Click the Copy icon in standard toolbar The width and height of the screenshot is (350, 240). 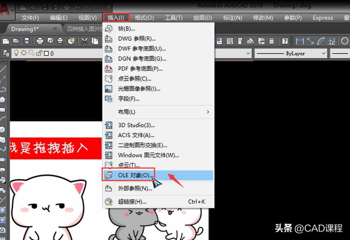coord(95,41)
